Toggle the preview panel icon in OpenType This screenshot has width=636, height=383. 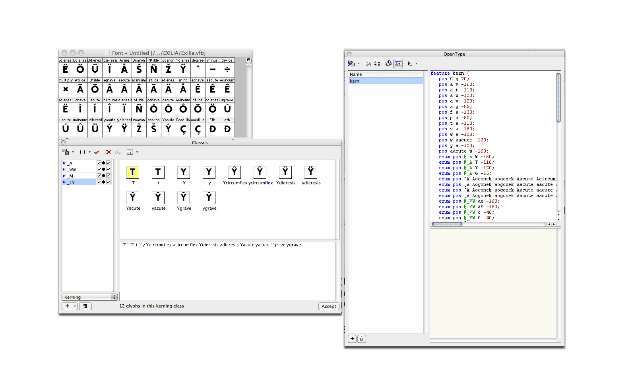(x=398, y=63)
